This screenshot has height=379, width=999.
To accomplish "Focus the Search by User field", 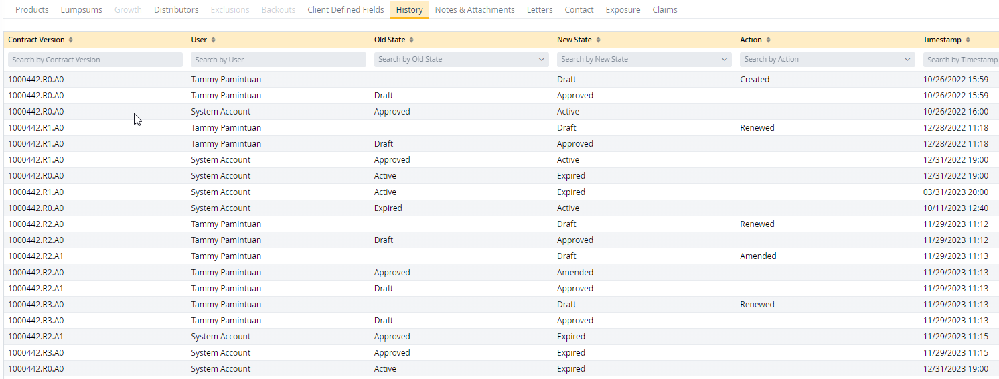I will coord(278,60).
